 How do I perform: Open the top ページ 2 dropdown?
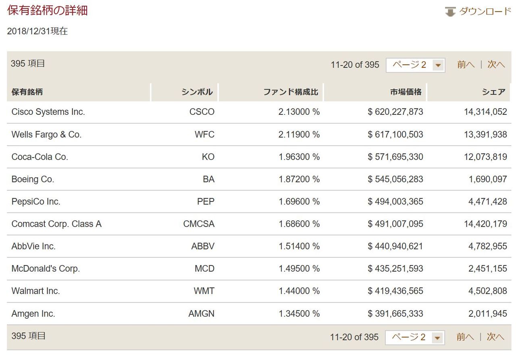415,65
